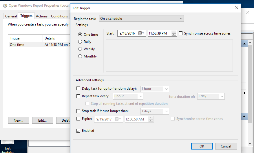Screen dimensions: 254x153
Task: Enable Synchronize across time zones for Start
Action: [181, 33]
